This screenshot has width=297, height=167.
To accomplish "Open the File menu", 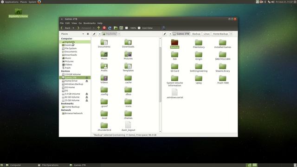I will point(62,23).
